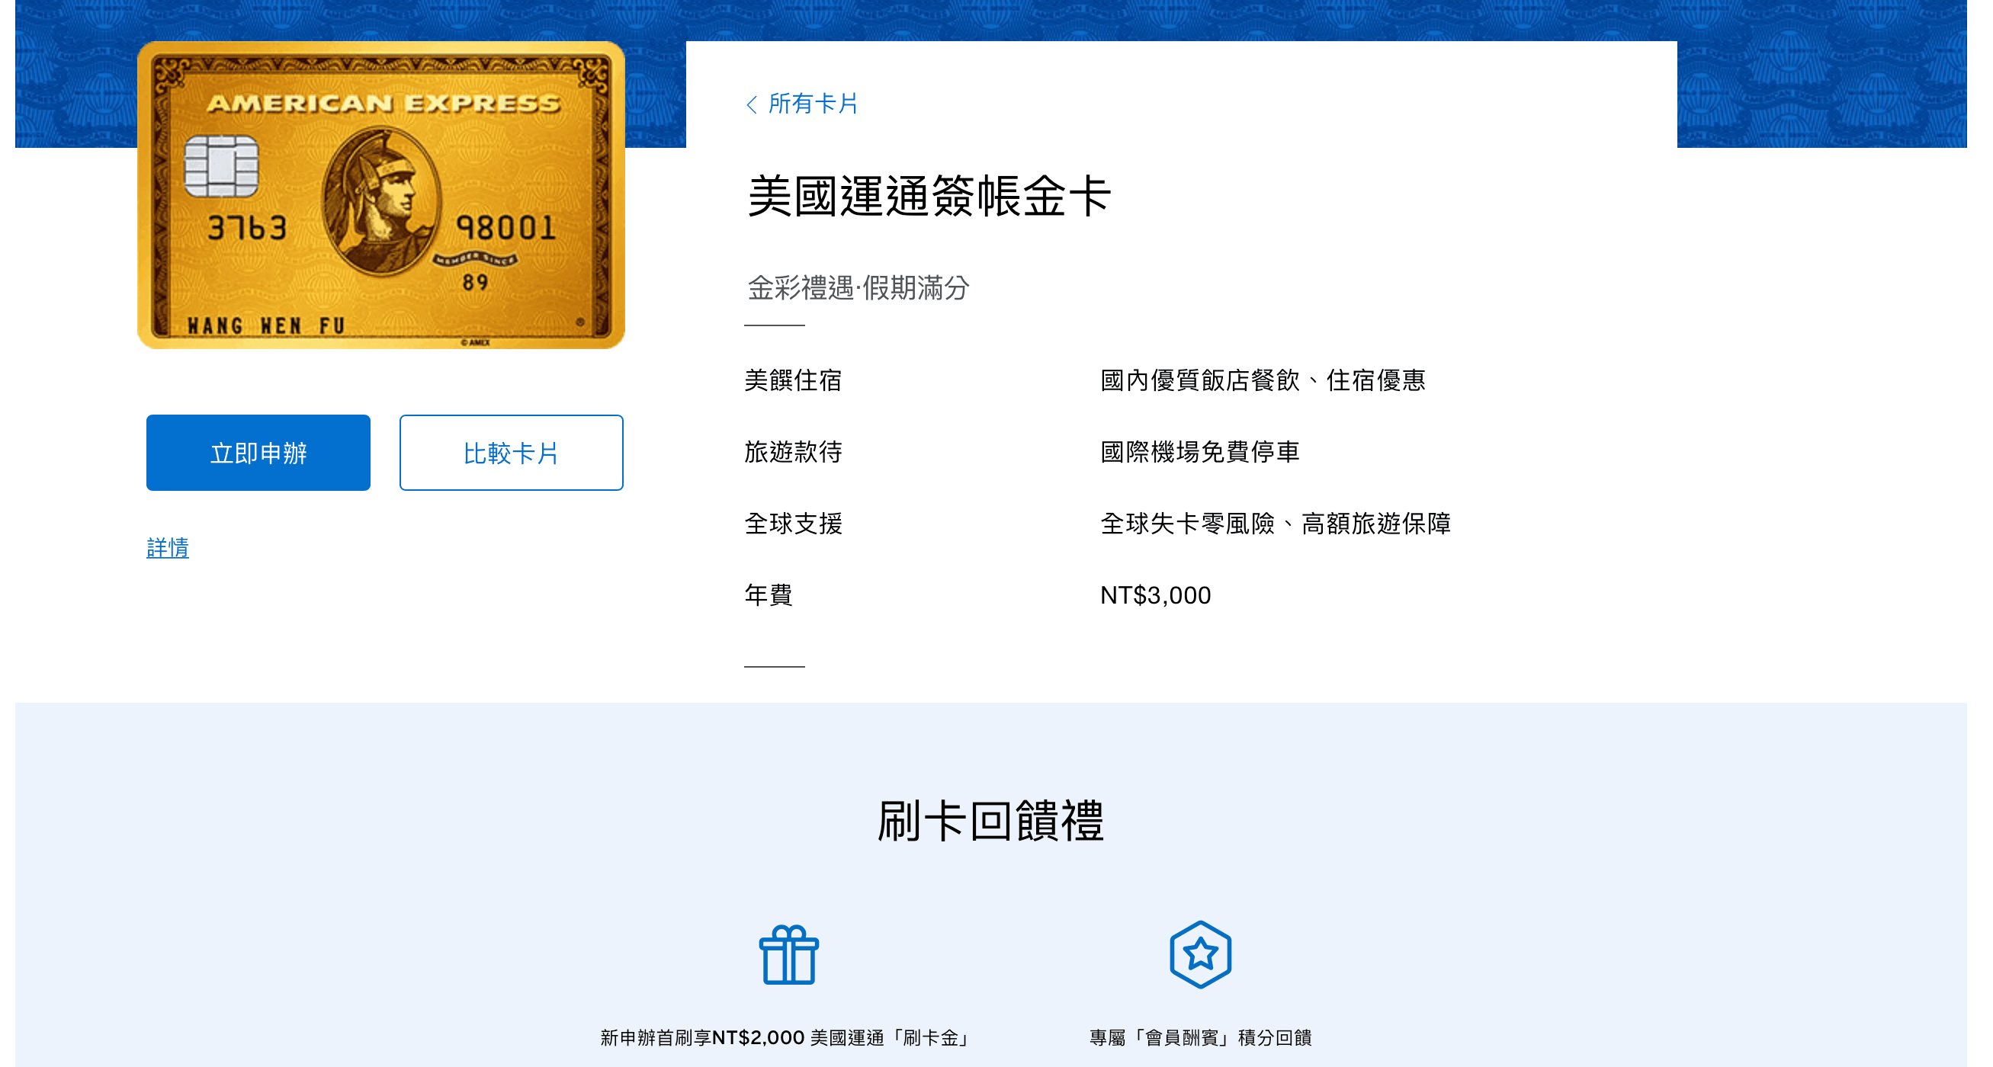
Task: Expand the 年費 annual fee entry
Action: (x=767, y=594)
